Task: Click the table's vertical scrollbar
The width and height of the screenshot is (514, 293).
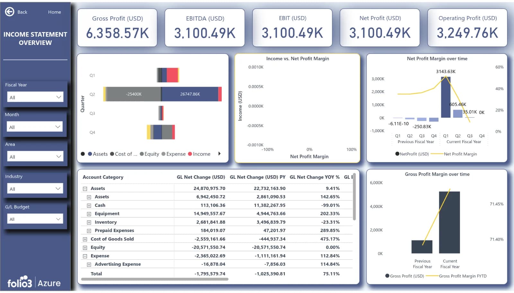Action: [x=354, y=197]
